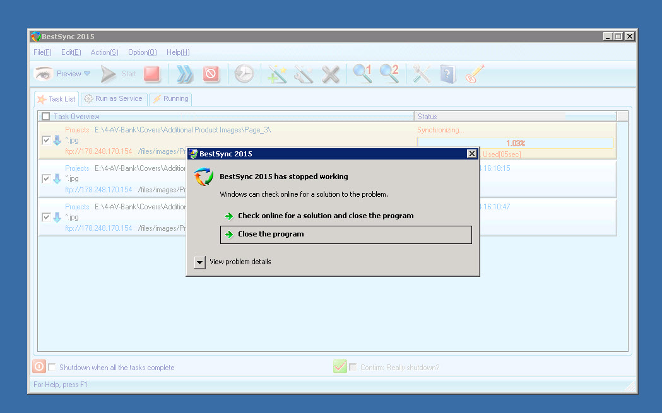Click the Synchronizing... status text
Viewport: 662px width, 413px height.
pos(440,130)
